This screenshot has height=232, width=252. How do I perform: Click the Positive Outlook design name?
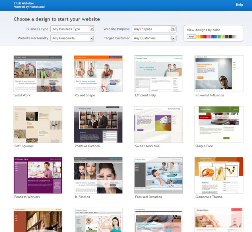pyautogui.click(x=87, y=146)
